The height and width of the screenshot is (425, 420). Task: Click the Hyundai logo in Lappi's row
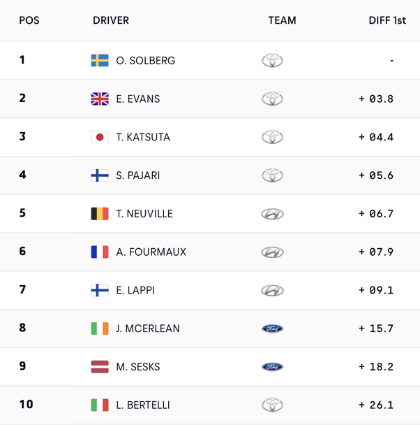272,290
